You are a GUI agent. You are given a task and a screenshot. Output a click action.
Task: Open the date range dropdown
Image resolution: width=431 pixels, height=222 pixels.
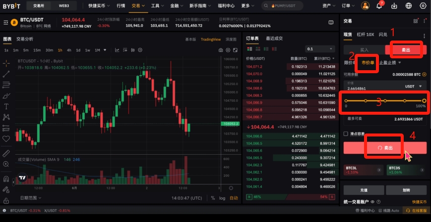[31, 198]
